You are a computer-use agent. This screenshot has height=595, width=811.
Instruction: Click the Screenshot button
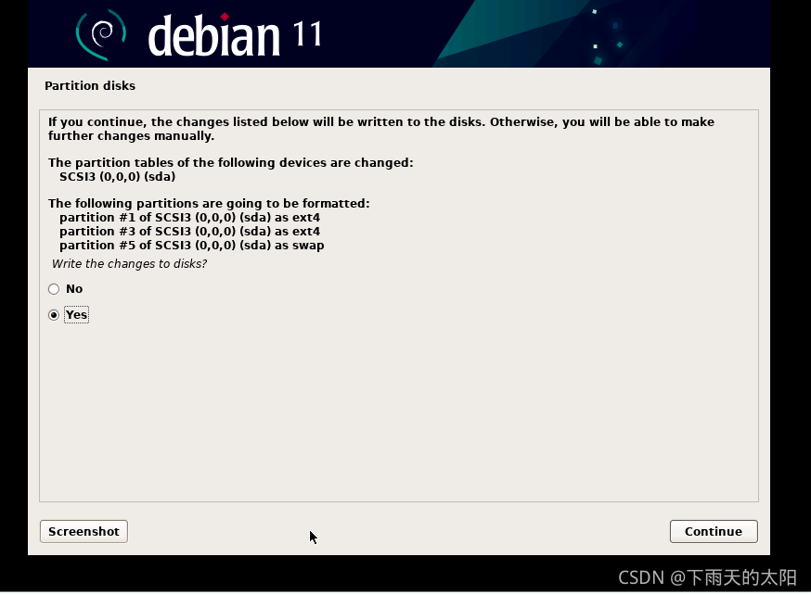(84, 531)
